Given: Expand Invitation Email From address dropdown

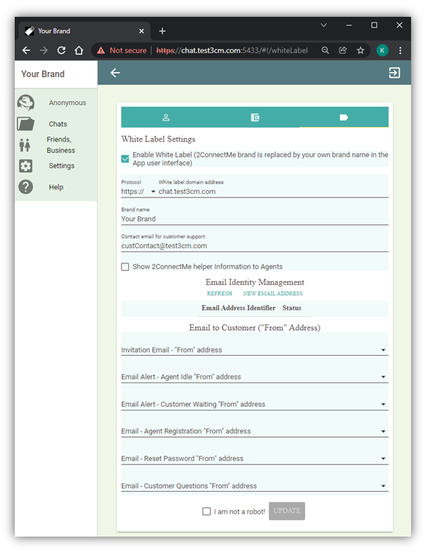Looking at the screenshot, I should pyautogui.click(x=255, y=350).
